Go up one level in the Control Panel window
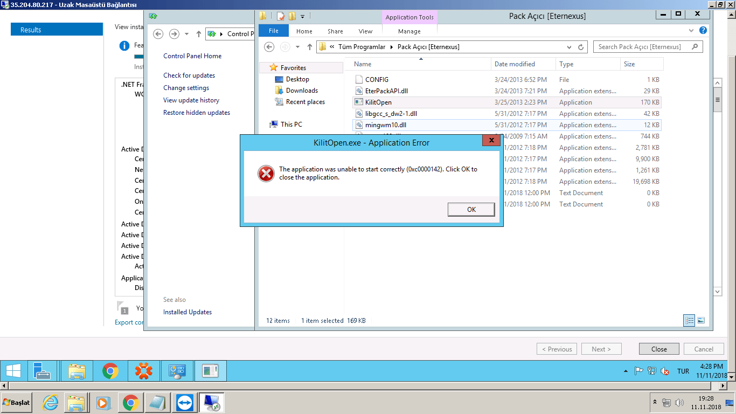This screenshot has width=736, height=414. [199, 34]
